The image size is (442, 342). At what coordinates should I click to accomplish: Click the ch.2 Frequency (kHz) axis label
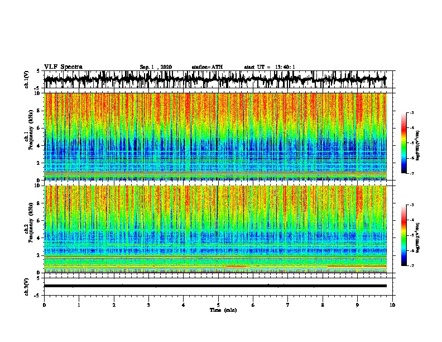click(29, 224)
